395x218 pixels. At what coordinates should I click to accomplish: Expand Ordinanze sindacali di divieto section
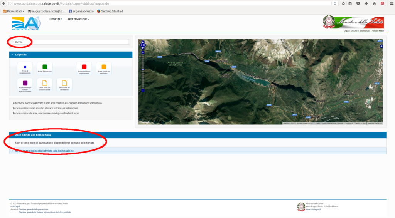44,151
